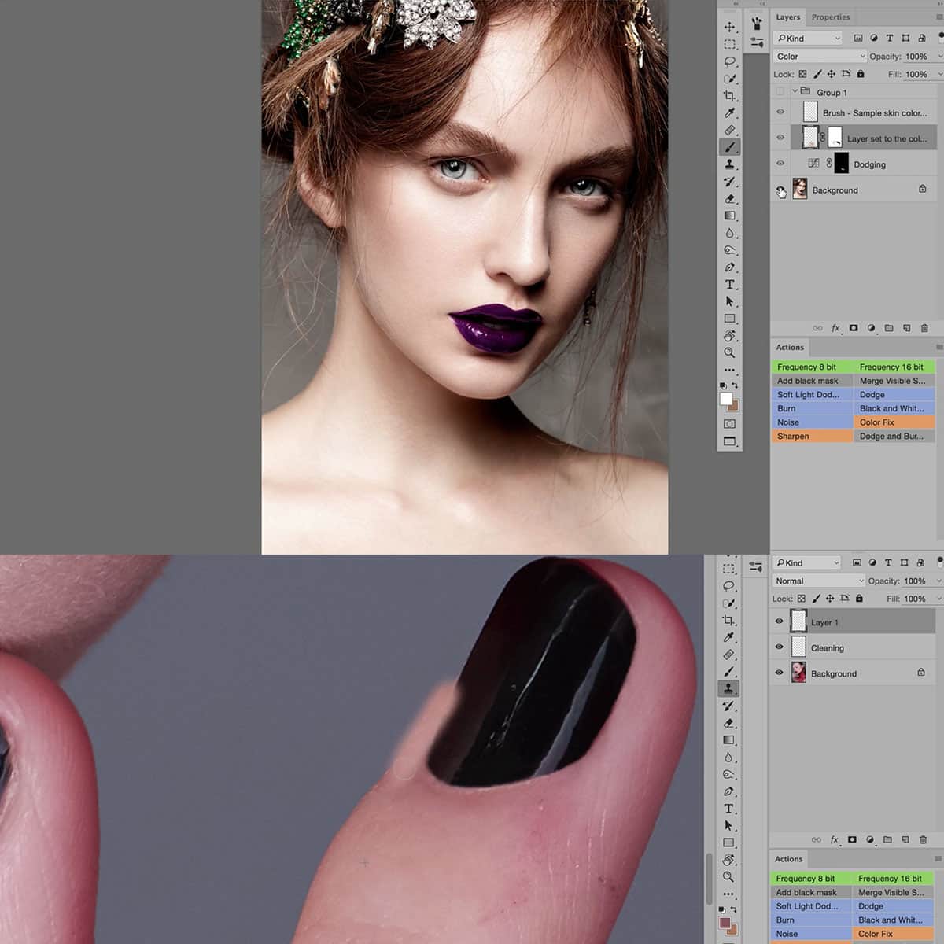
Task: Switch to the Actions tab
Action: (789, 347)
